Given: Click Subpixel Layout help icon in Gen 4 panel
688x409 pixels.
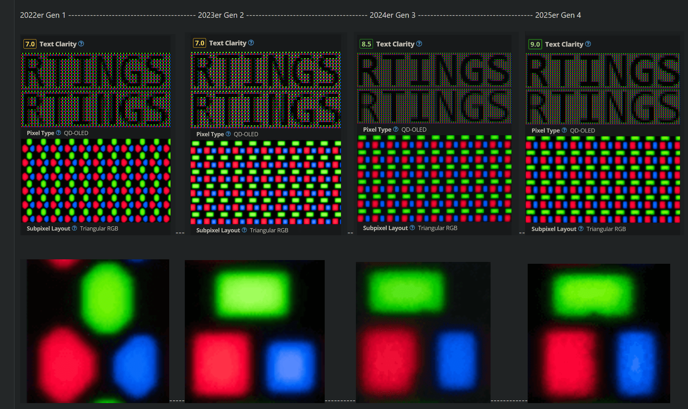Looking at the screenshot, I should point(581,229).
